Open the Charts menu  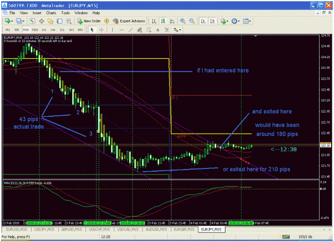51,13
